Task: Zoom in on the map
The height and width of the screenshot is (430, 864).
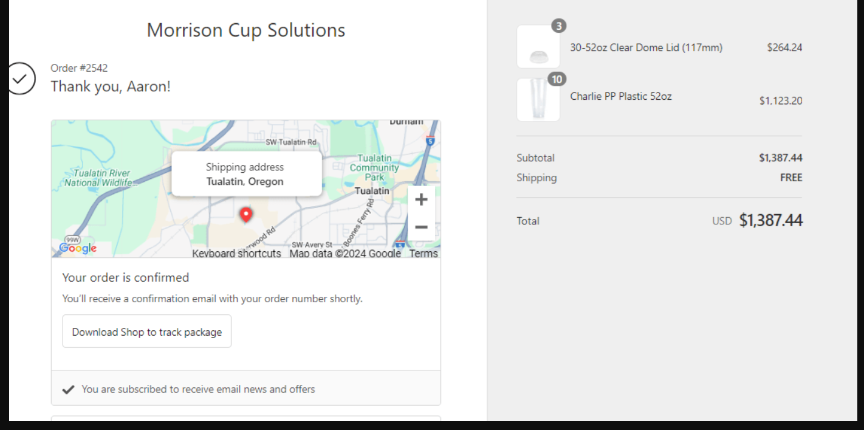Action: [421, 199]
